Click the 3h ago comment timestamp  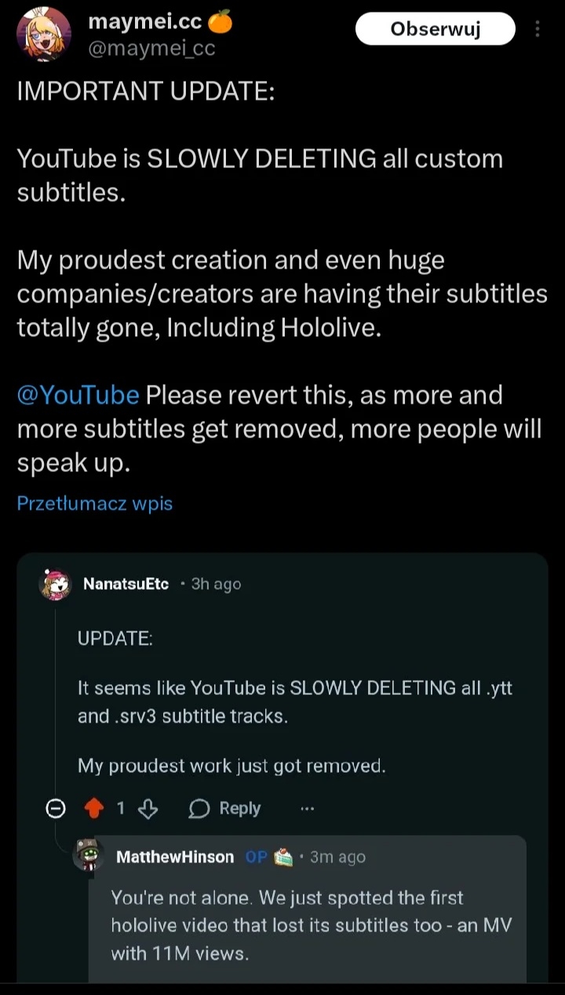(x=216, y=584)
